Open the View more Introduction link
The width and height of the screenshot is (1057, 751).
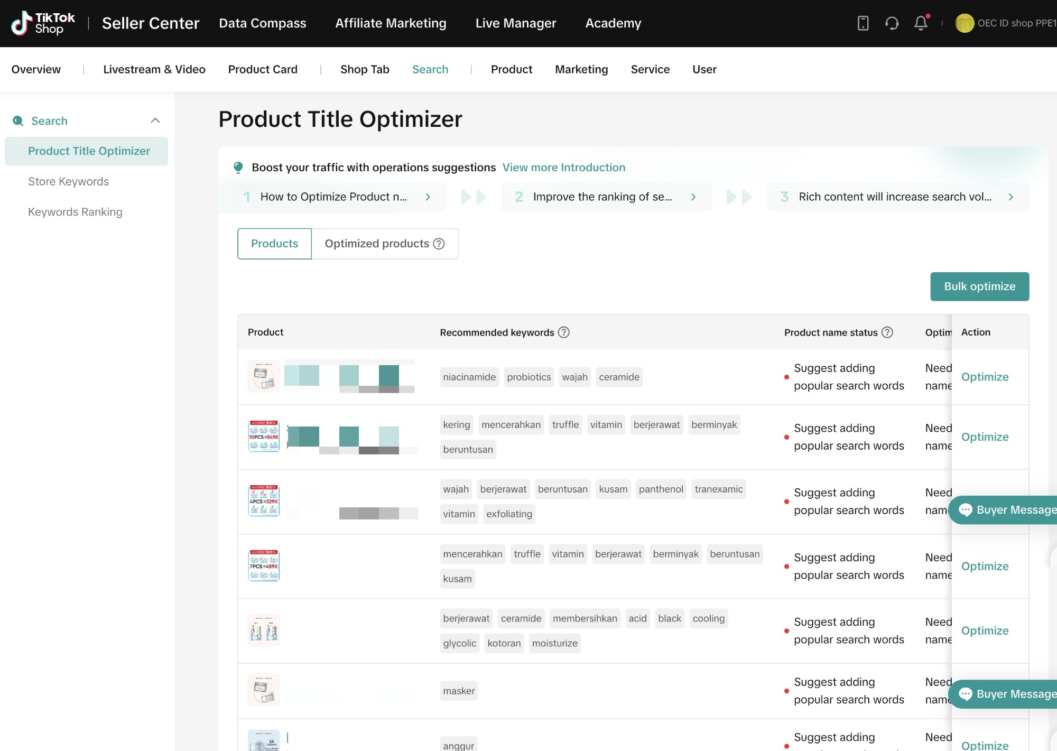click(x=563, y=168)
